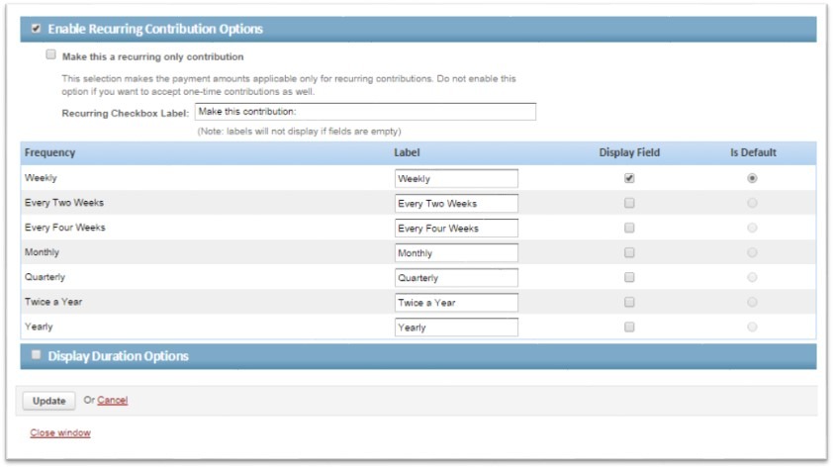This screenshot has height=469, width=834.
Task: Tick the Monthly Display Field checkbox
Action: (629, 252)
